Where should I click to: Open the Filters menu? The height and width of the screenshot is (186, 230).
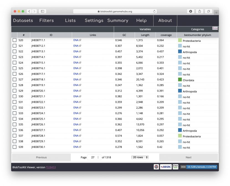46,20
